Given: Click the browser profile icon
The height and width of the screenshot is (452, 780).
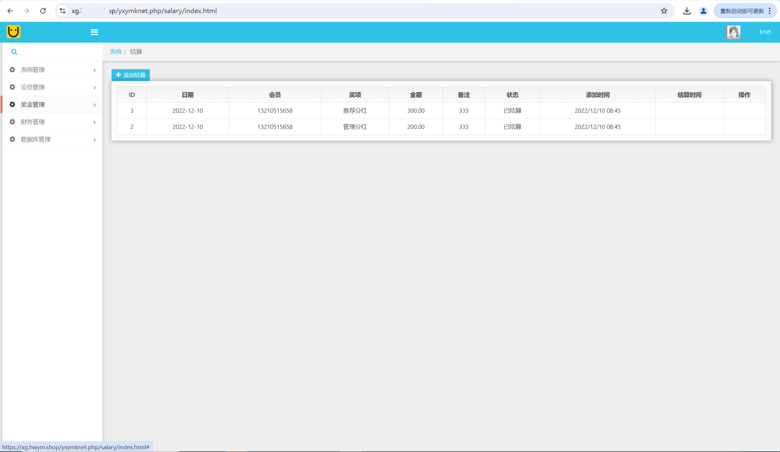Looking at the screenshot, I should pos(703,11).
